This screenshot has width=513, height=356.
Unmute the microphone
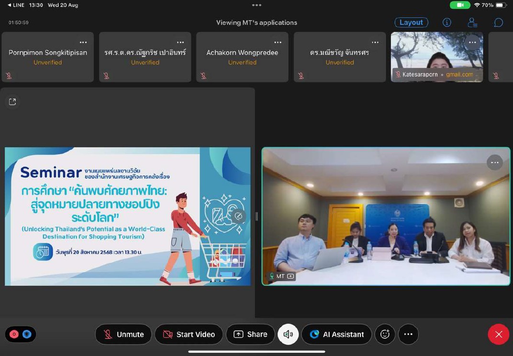[123, 334]
